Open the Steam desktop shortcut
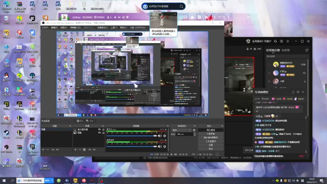This screenshot has height=184, width=327. (7, 135)
